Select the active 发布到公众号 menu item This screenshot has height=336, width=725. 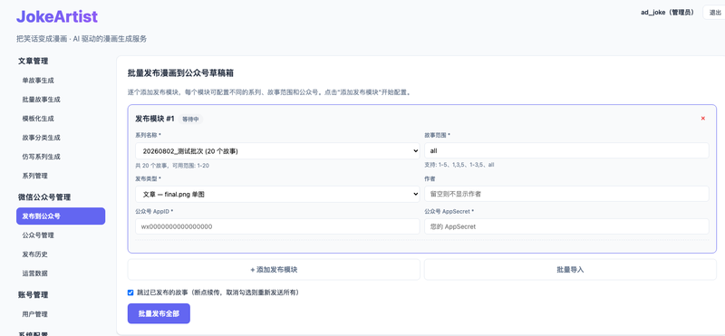click(61, 216)
